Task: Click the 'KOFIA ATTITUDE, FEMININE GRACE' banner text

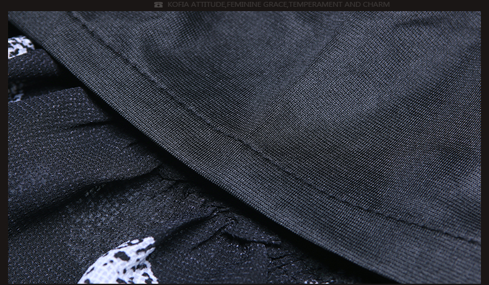Action: (279, 5)
